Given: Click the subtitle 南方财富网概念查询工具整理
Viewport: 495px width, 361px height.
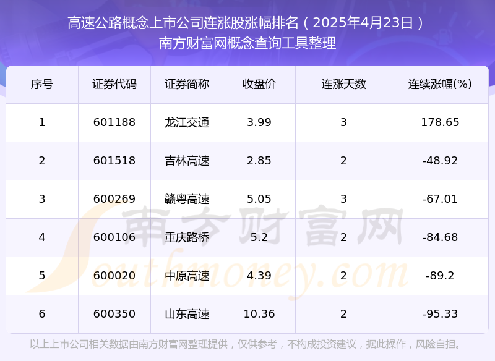Looking at the screenshot, I should tap(247, 43).
